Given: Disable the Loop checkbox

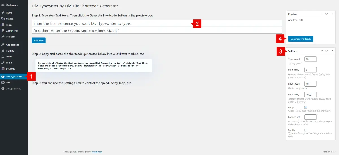Looking at the screenshot, I should click(306, 107).
